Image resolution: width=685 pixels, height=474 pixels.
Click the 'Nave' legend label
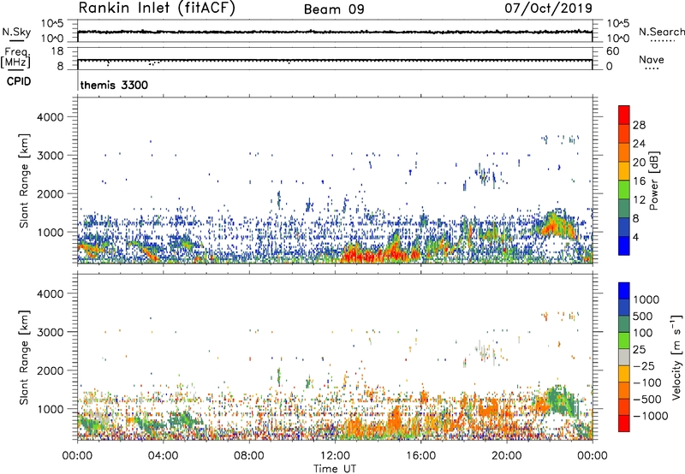(652, 60)
